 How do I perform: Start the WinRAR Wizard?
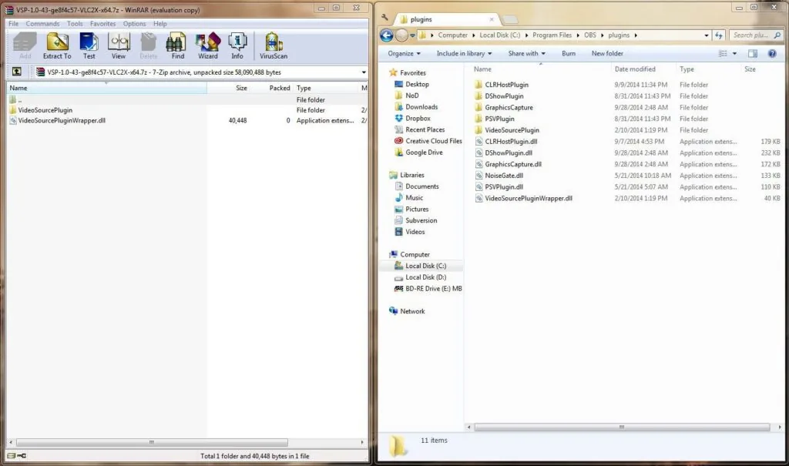pos(207,45)
